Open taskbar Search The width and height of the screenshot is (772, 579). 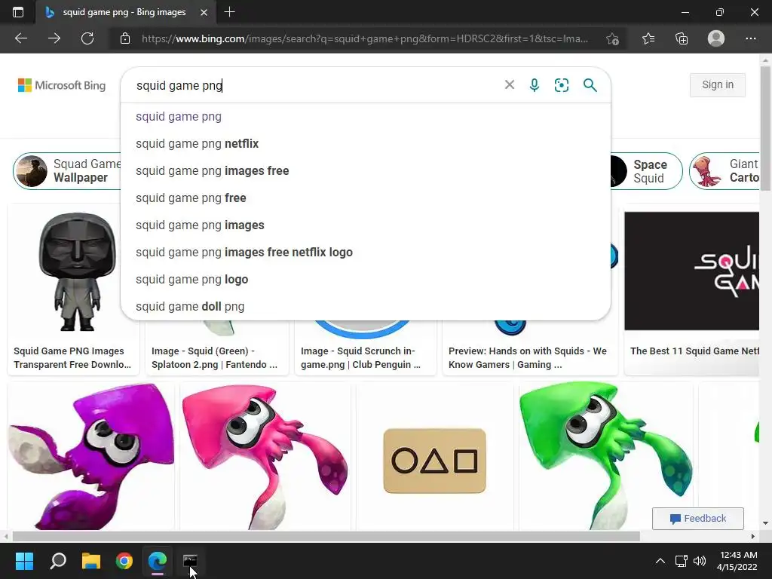point(58,561)
